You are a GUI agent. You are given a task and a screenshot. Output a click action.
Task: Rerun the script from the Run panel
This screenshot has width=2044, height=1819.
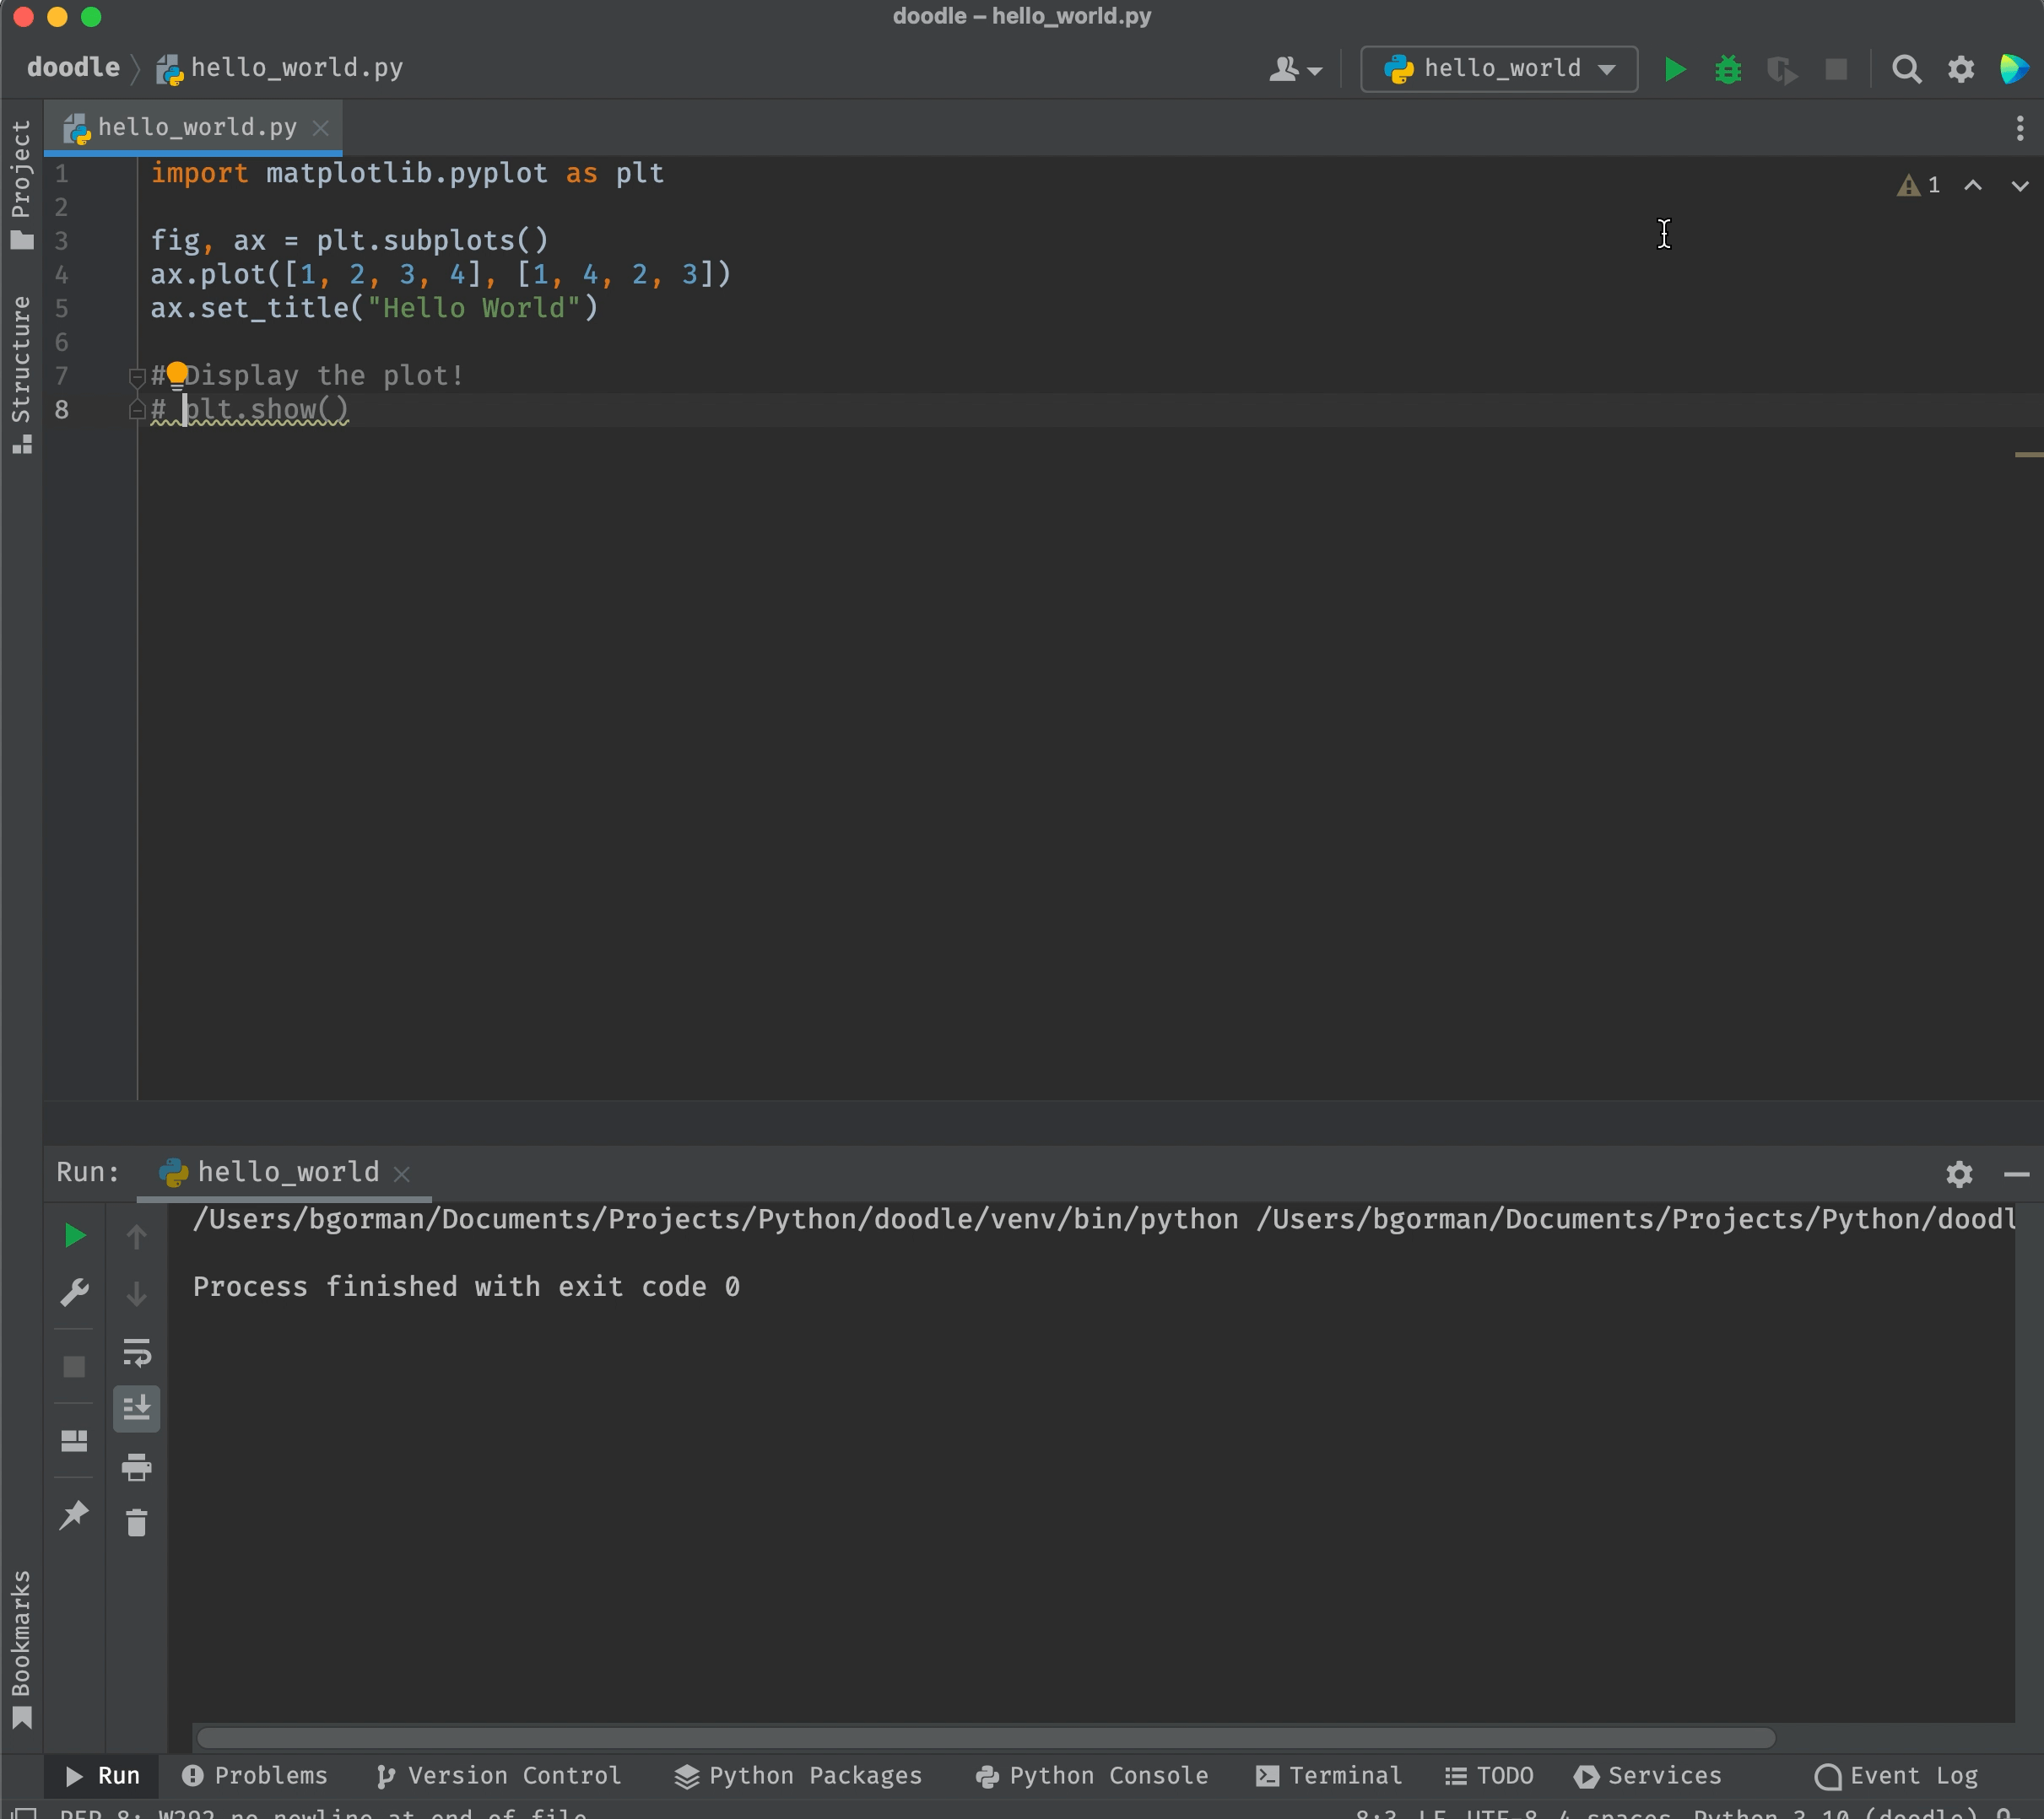74,1235
